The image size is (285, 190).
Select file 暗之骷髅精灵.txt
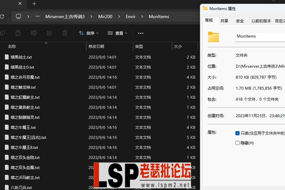(25, 117)
